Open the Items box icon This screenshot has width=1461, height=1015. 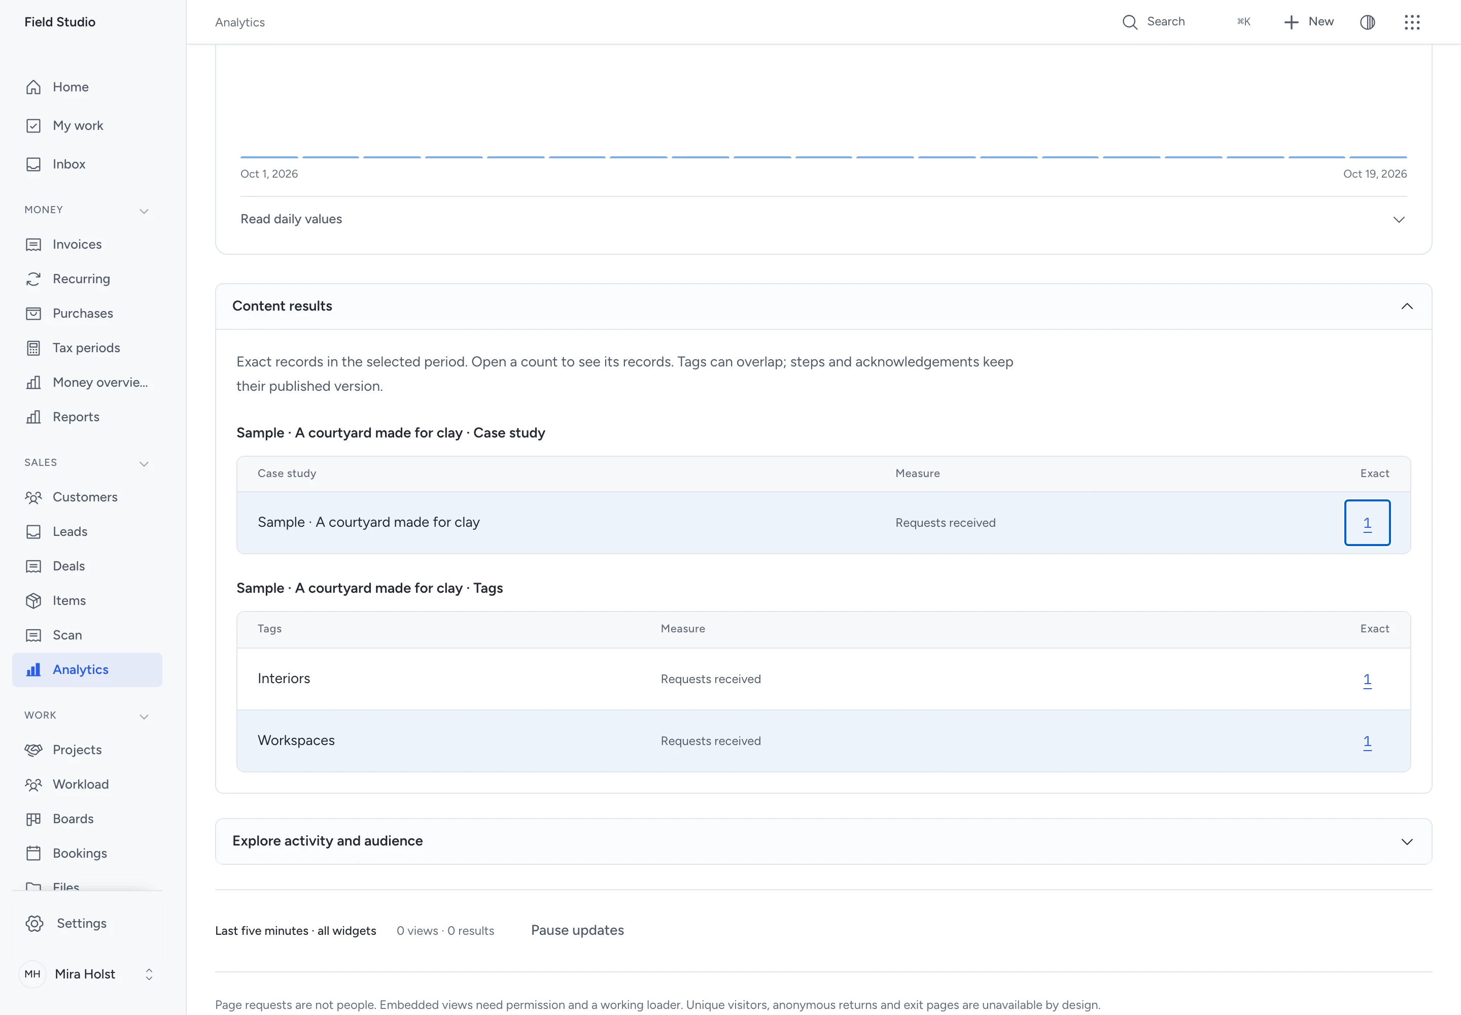(33, 601)
